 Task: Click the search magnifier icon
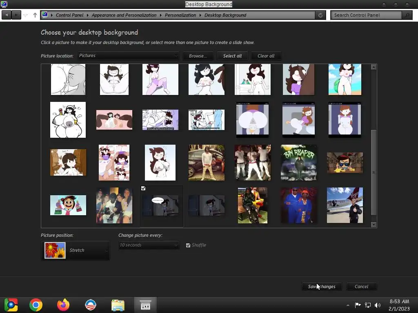407,15
